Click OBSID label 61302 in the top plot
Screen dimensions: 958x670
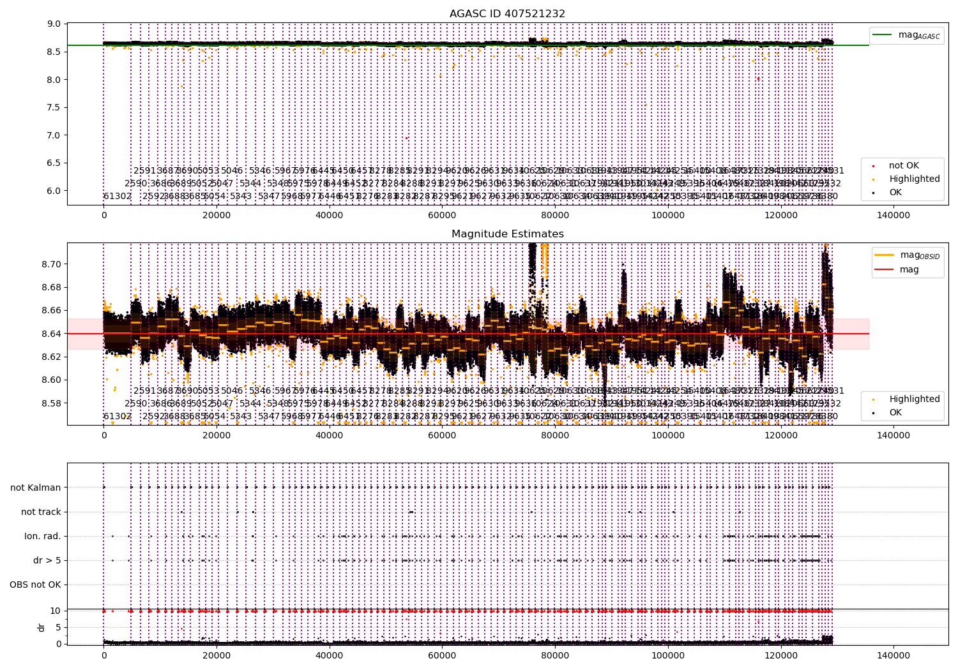118,197
